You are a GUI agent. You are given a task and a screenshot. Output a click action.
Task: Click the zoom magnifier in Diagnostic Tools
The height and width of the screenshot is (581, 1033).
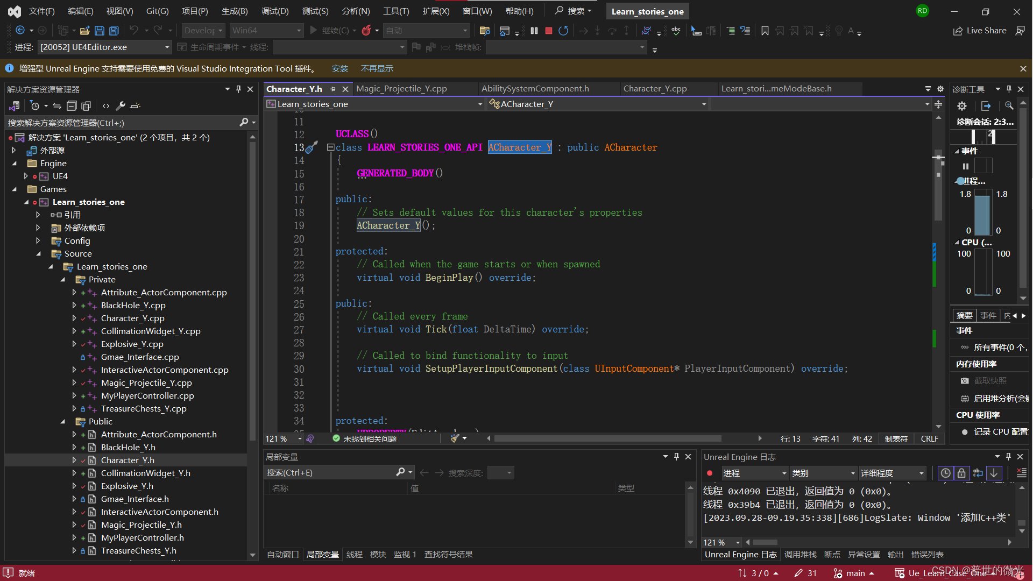coord(1009,106)
